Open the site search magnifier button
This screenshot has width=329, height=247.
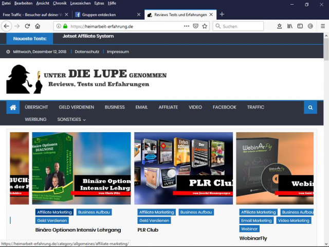coord(310,107)
